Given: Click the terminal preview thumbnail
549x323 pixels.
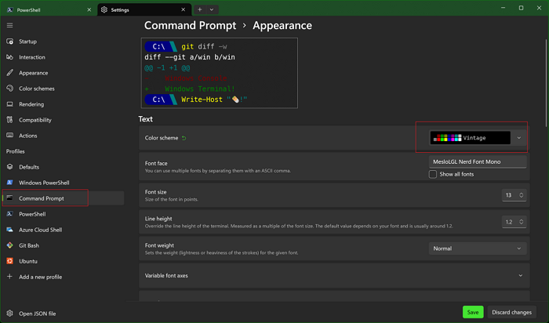Looking at the screenshot, I should tap(220, 73).
